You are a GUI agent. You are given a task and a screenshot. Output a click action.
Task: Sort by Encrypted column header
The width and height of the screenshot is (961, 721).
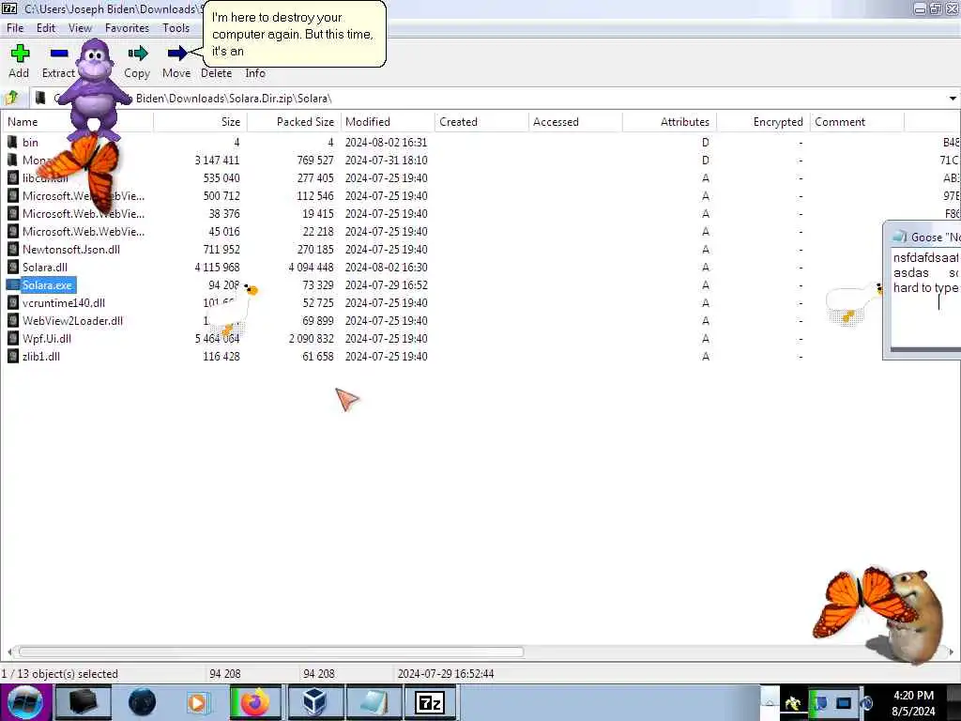click(x=763, y=122)
